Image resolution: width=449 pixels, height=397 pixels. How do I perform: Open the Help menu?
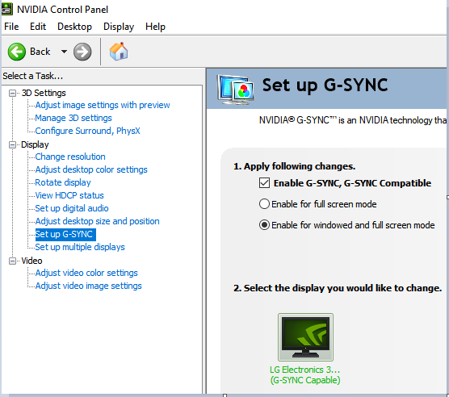pos(155,27)
